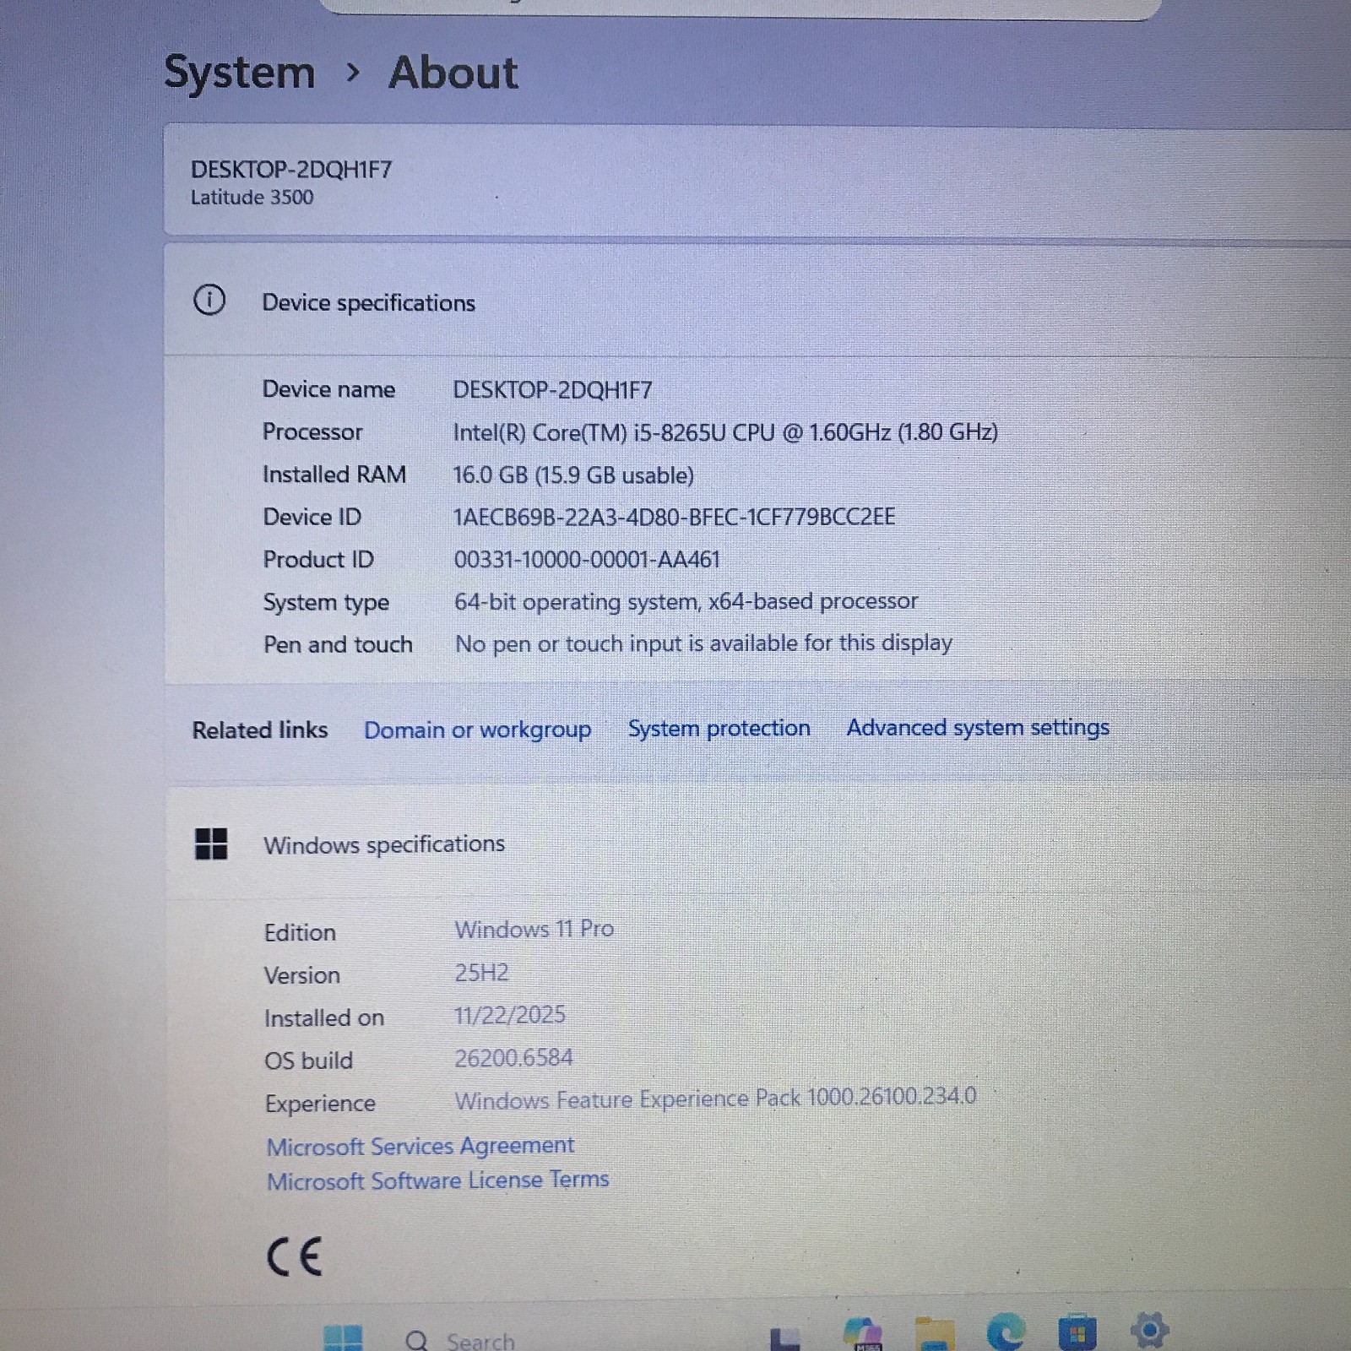Image resolution: width=1351 pixels, height=1351 pixels.
Task: Launch Microsoft Edge from the taskbar
Action: 1005,1332
